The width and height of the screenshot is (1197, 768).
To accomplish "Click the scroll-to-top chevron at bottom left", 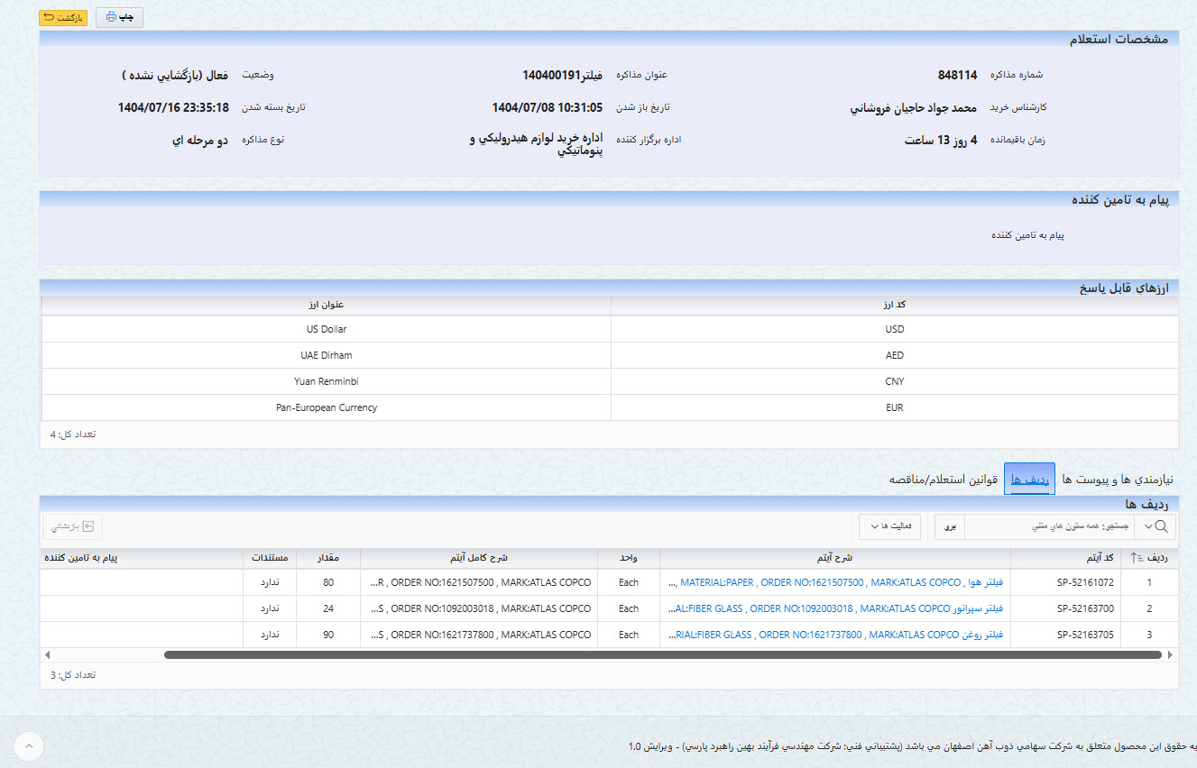I will pos(29,746).
